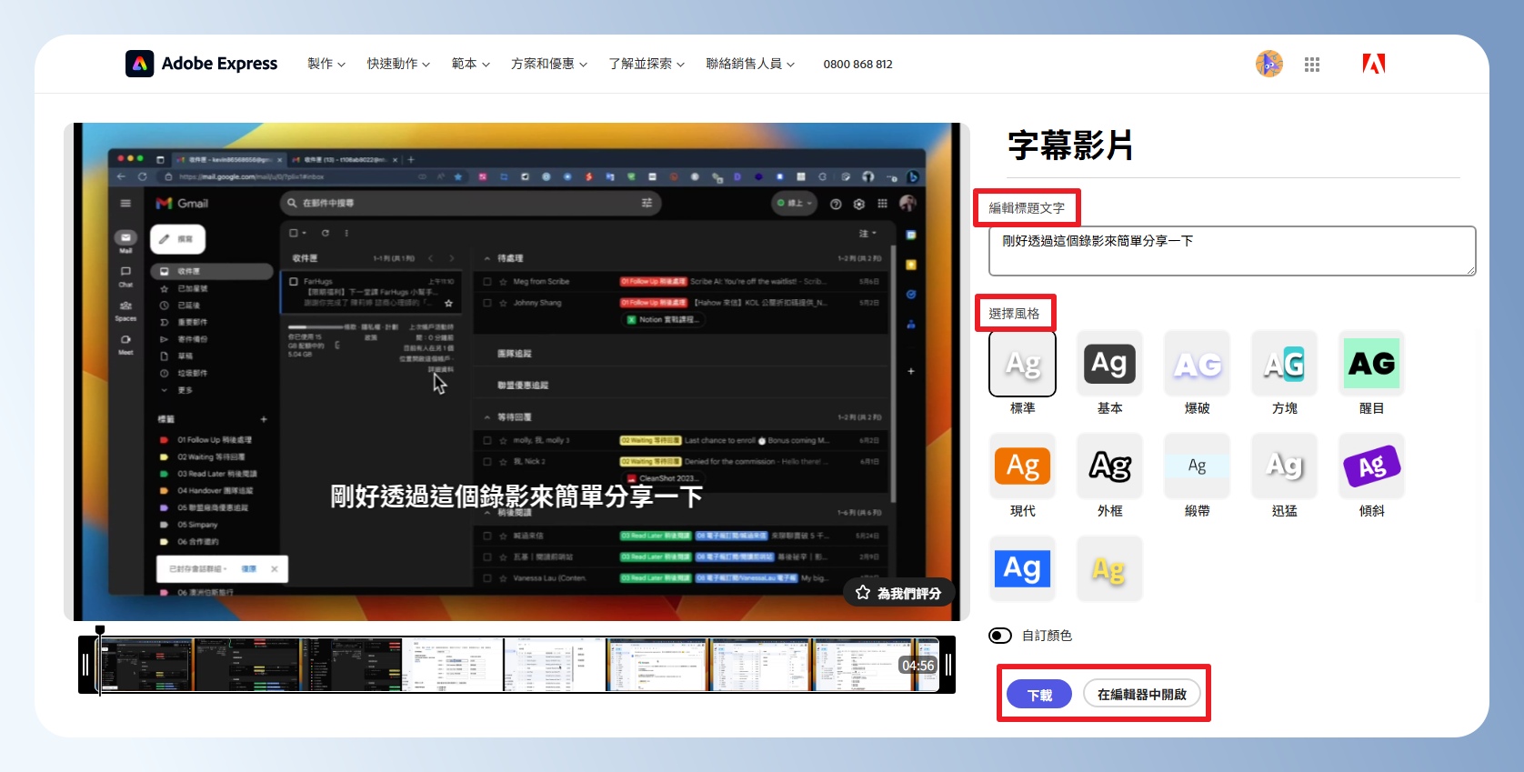Click the blue 下載 button
Screen dimensions: 1524x772
click(x=1039, y=695)
